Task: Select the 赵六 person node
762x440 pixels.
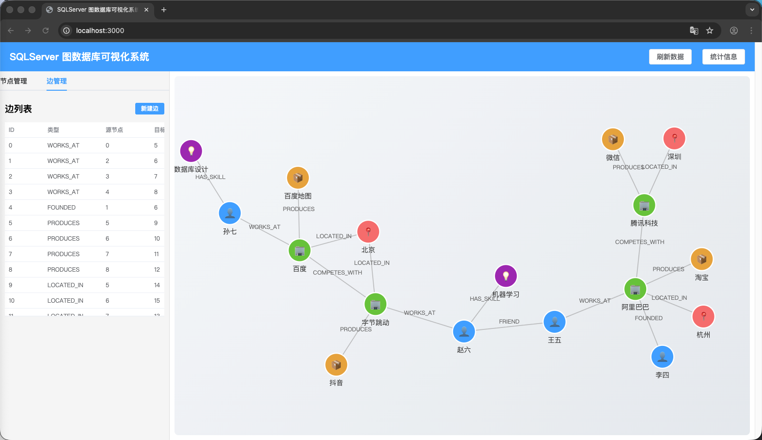Action: tap(464, 331)
